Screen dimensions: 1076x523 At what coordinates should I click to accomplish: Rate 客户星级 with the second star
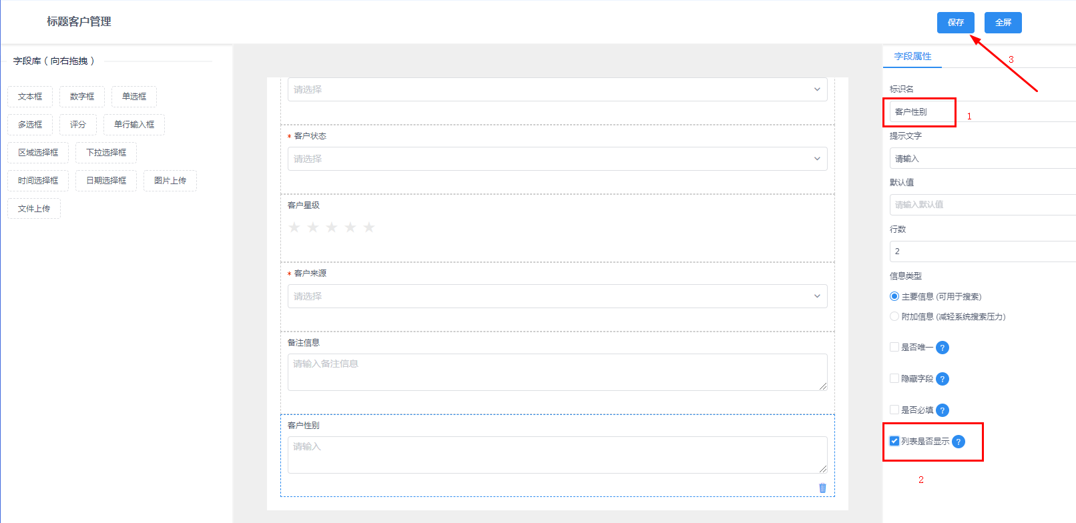click(x=313, y=227)
